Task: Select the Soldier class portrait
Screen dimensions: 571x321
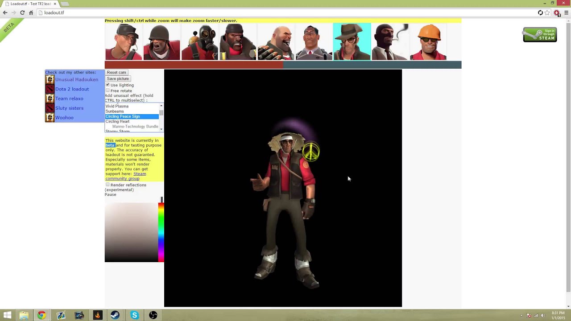Action: pos(161,42)
